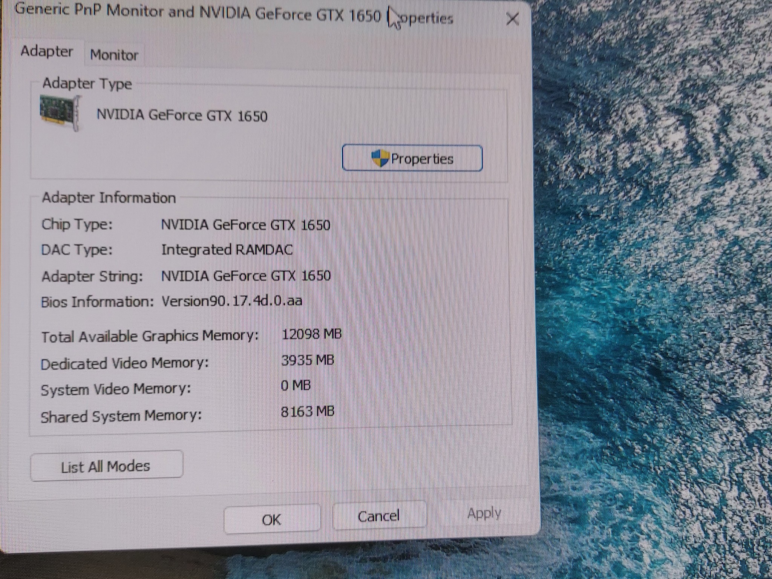Click the Apply button

coord(484,513)
